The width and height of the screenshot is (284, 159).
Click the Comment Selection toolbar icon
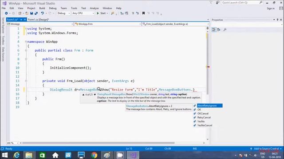(122, 13)
